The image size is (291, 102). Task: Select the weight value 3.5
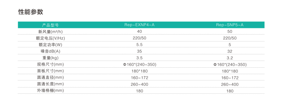pos(139,58)
